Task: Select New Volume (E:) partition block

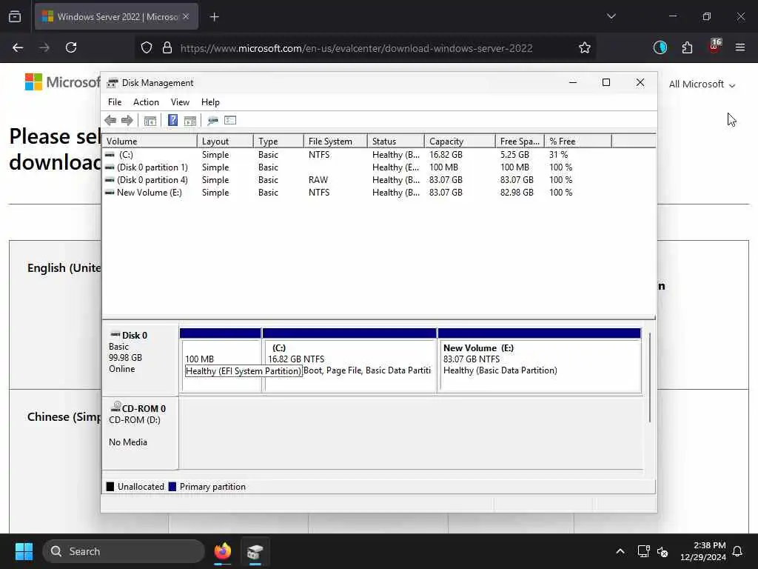Action: pos(540,361)
